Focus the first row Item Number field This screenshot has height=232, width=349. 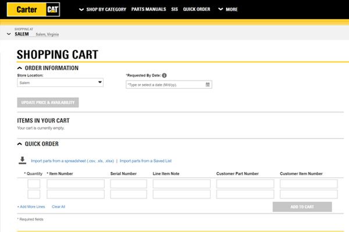pos(75,183)
